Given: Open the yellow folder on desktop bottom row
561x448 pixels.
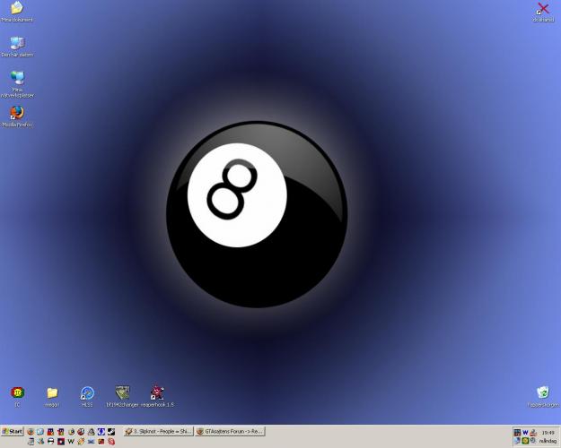Looking at the screenshot, I should (x=52, y=392).
